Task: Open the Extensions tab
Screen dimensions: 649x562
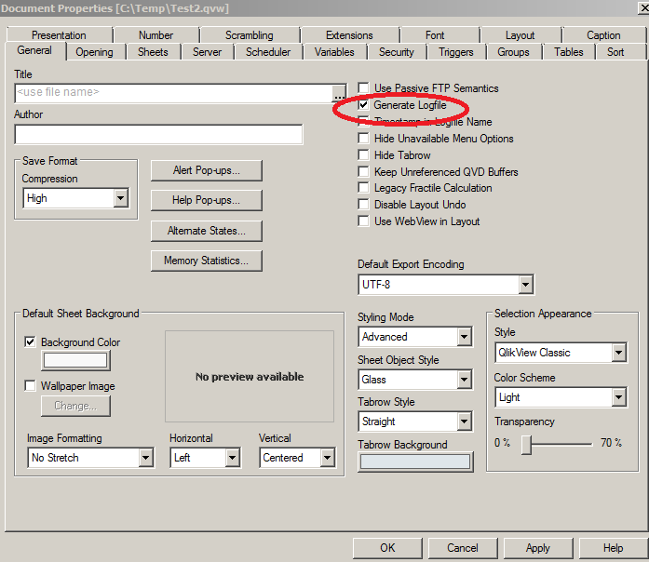Action: [349, 35]
